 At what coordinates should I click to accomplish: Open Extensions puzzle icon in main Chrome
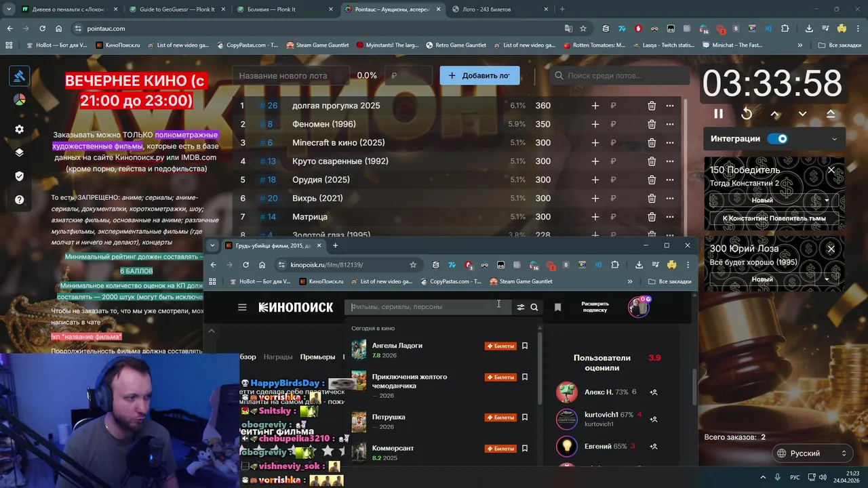[x=785, y=28]
